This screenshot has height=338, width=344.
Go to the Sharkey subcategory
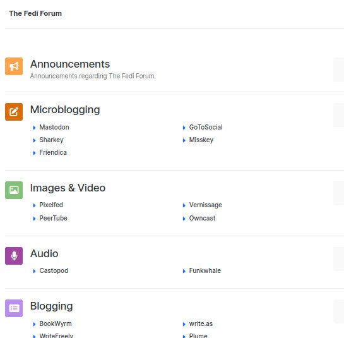51,140
